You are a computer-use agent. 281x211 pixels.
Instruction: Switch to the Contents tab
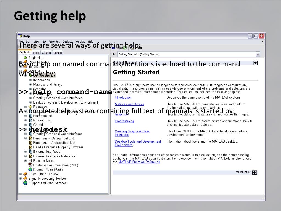25,52
